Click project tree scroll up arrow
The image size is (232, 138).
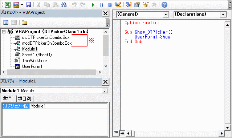[x=106, y=32]
